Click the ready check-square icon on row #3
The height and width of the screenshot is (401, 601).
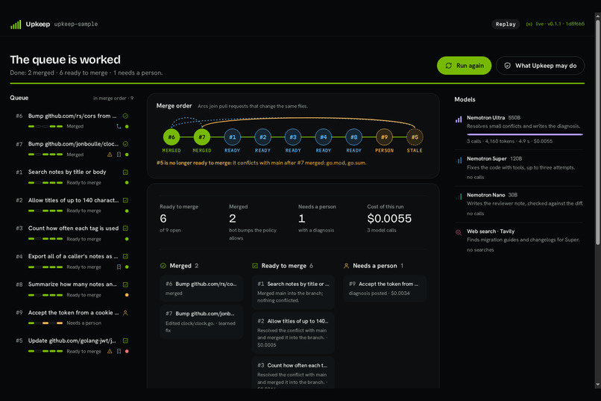click(x=125, y=229)
